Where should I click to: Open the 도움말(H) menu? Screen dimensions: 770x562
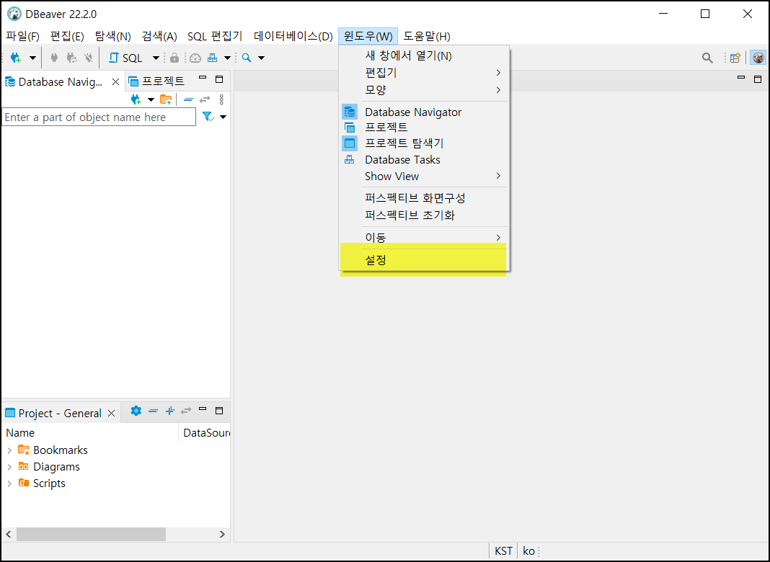click(x=427, y=36)
